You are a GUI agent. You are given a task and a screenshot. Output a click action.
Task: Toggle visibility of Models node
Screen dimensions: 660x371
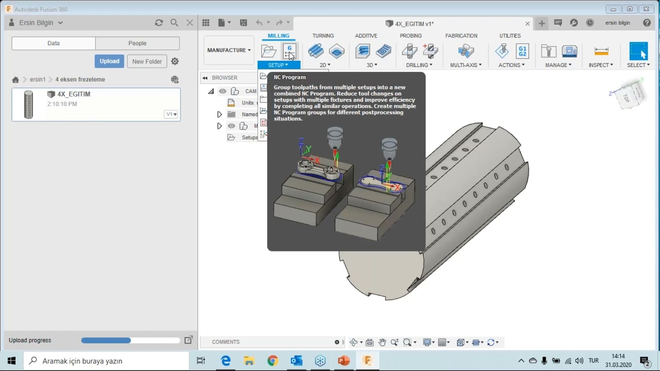pos(231,126)
